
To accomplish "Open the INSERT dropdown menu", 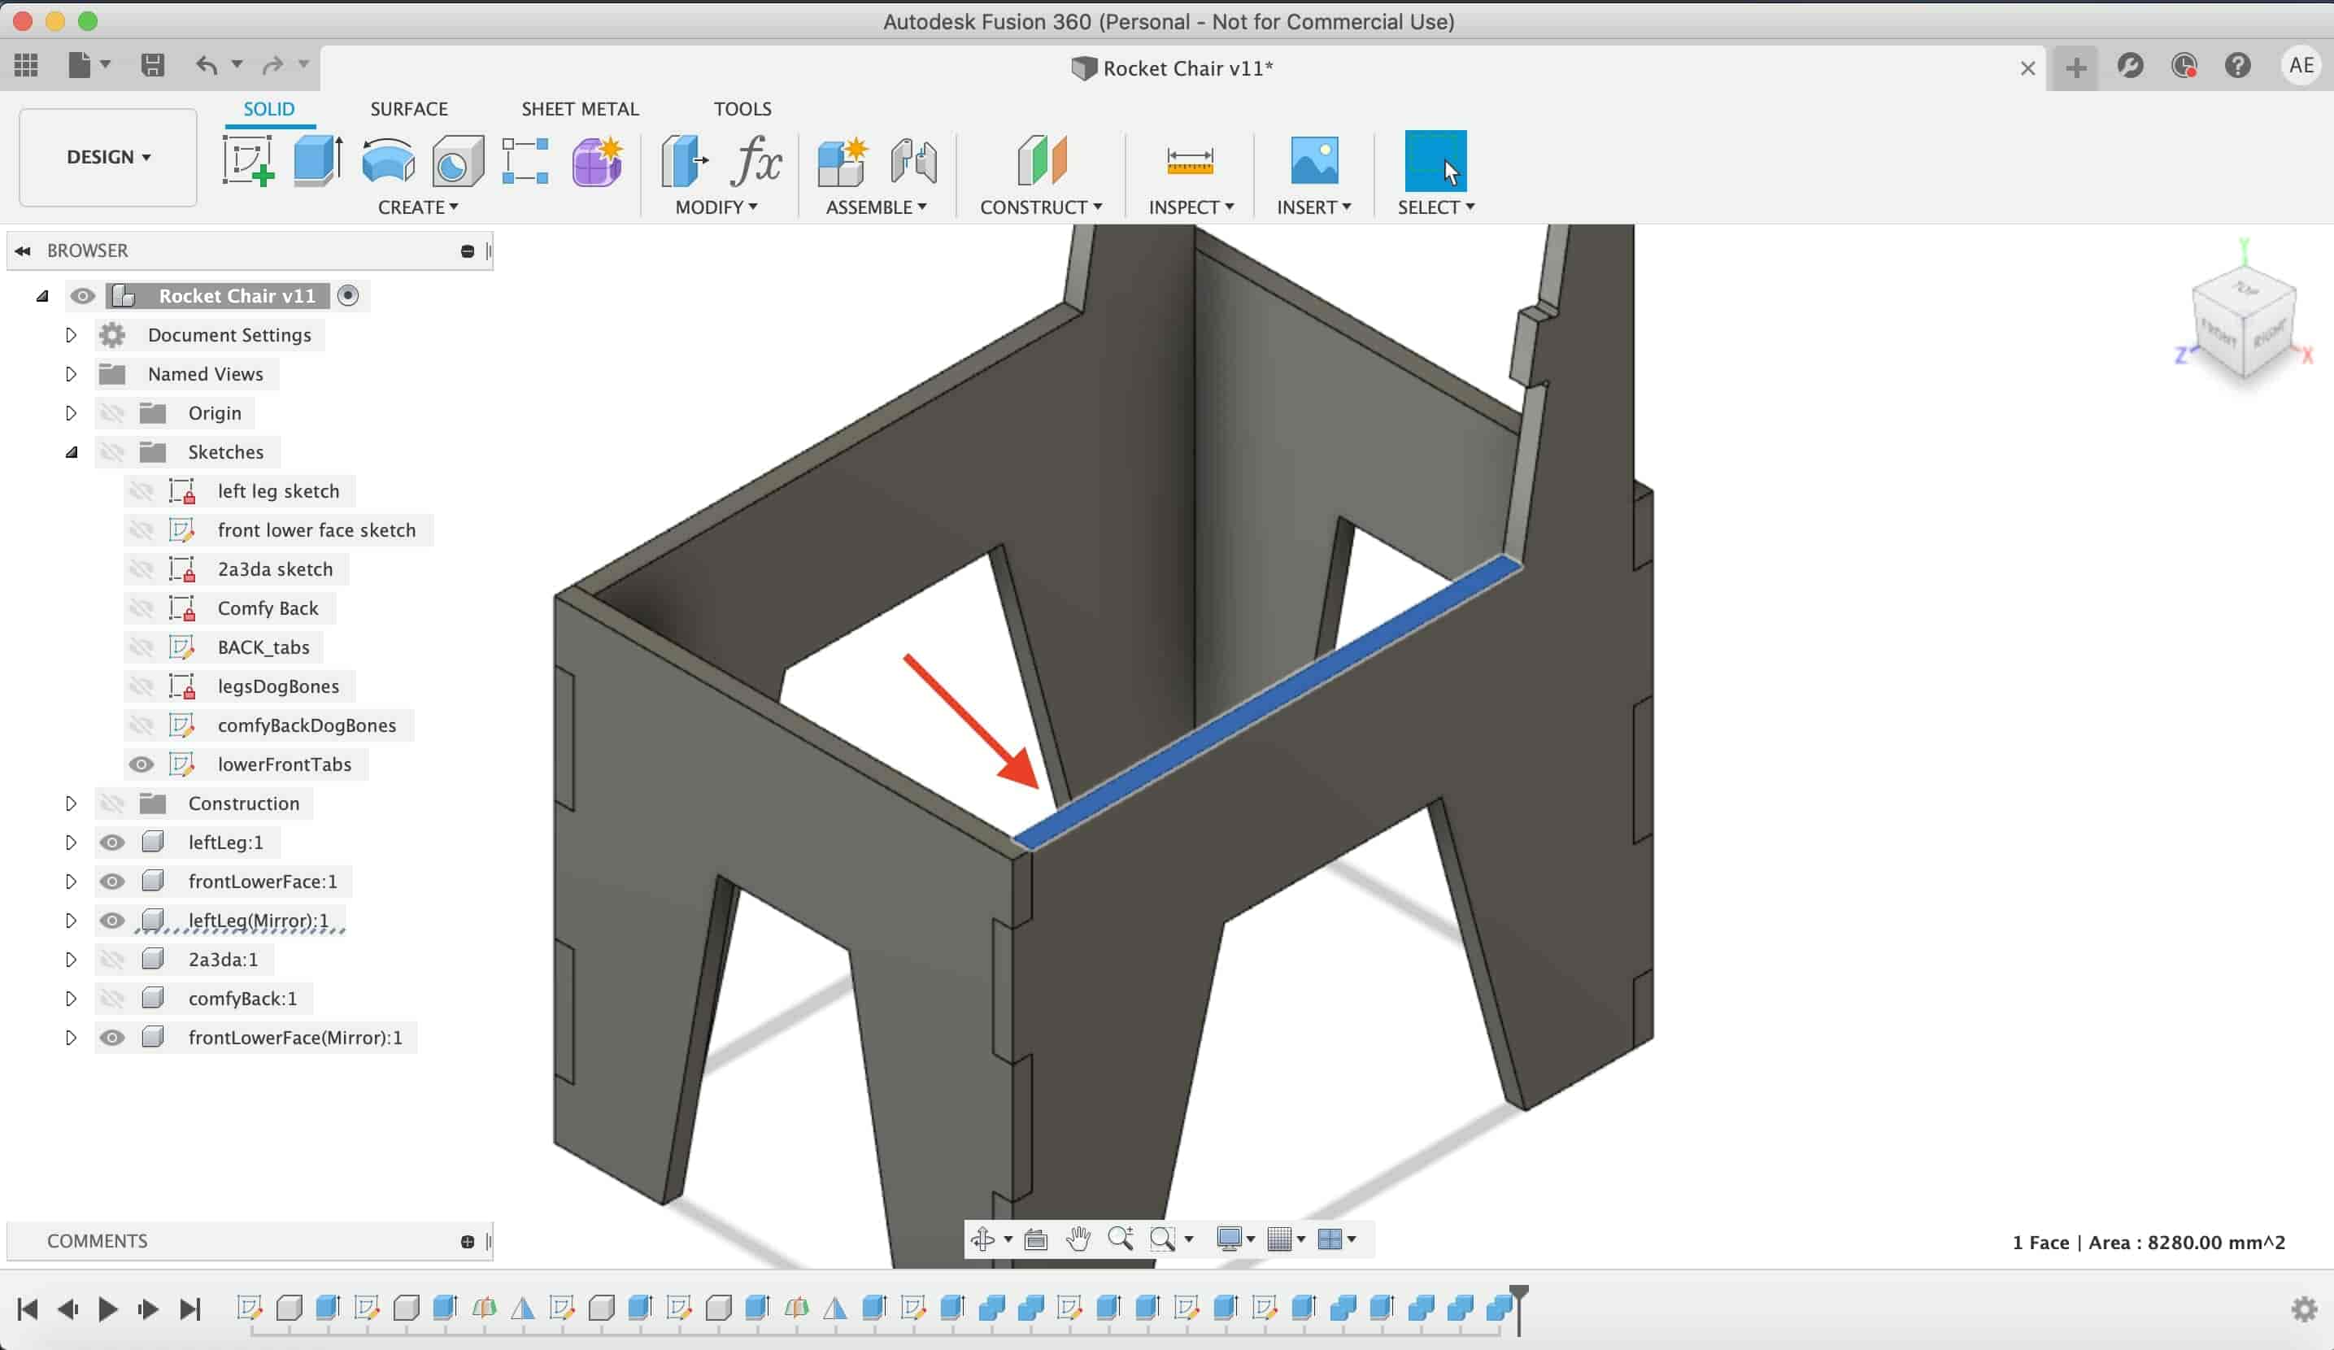I will point(1313,207).
